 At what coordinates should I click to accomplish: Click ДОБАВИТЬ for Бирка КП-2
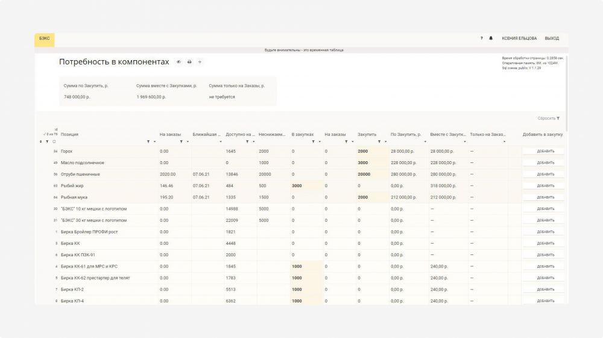543,289
